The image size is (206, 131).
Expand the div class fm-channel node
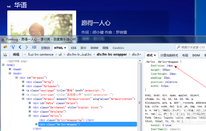coord(30,107)
